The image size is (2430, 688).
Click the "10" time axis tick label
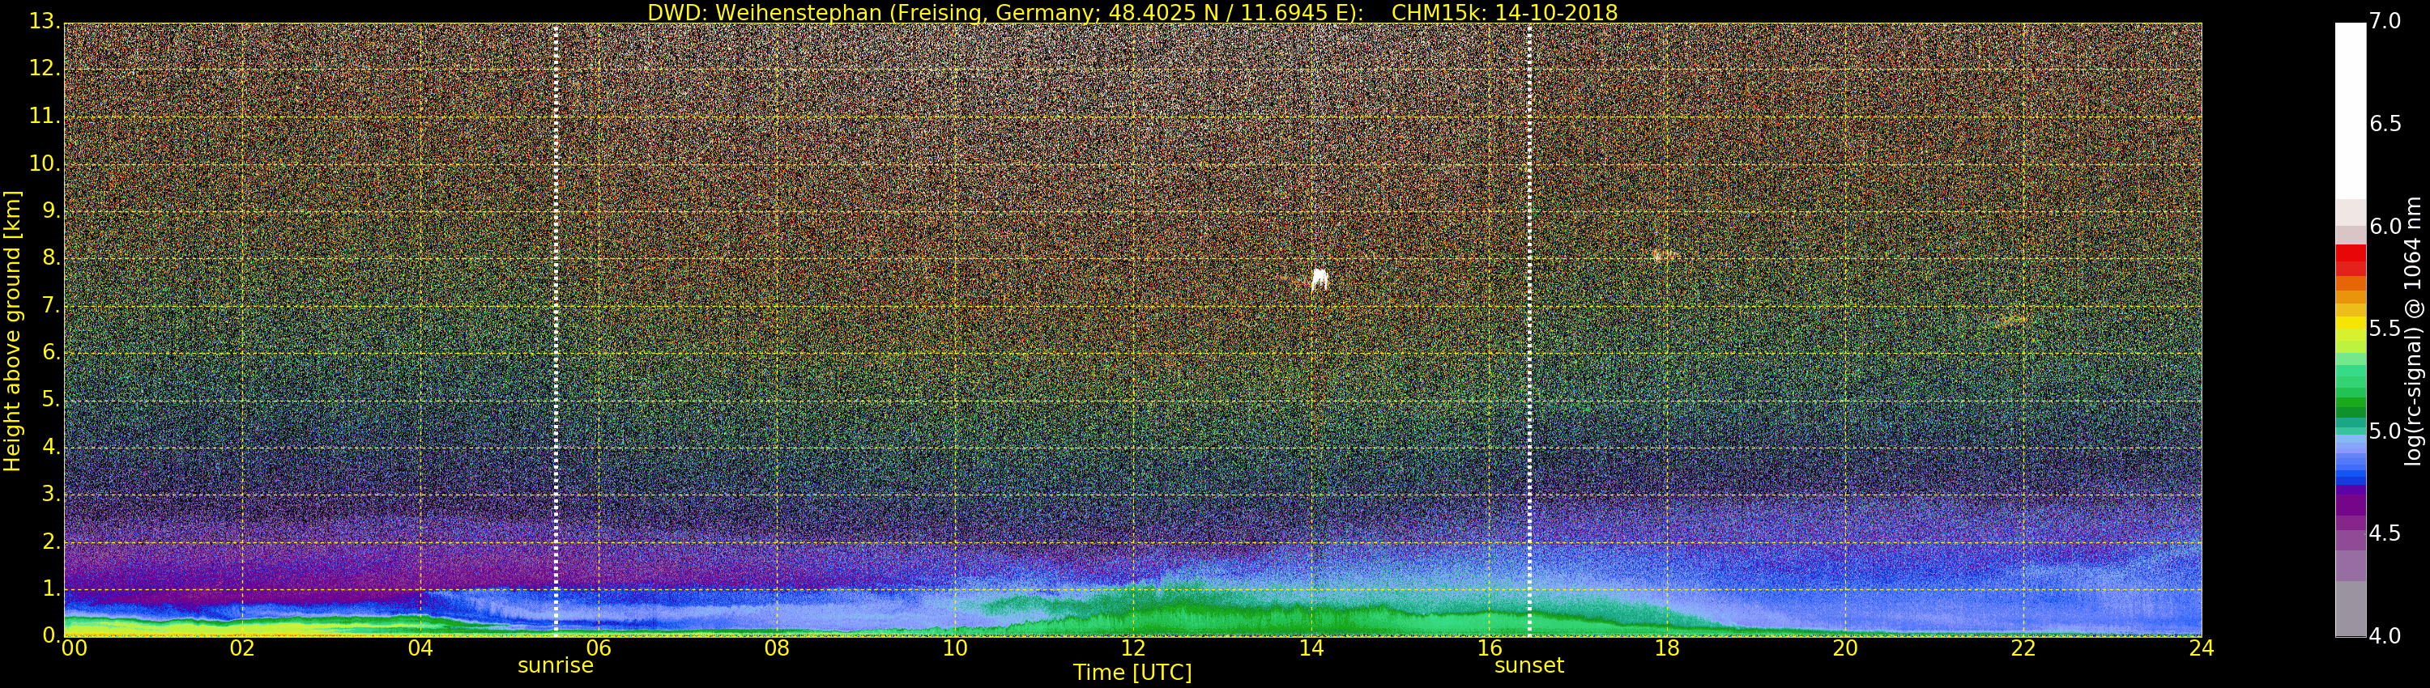click(x=955, y=648)
